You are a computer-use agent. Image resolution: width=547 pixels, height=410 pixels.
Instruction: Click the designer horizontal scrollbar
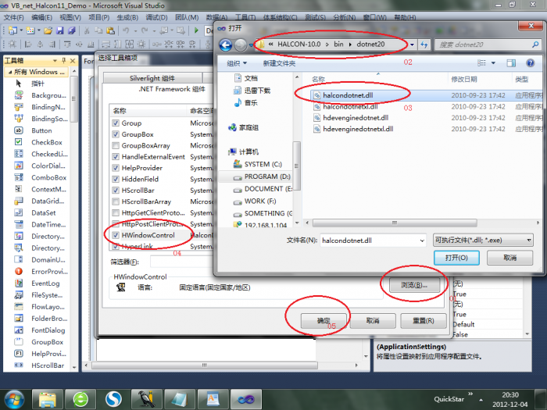tap(205, 365)
